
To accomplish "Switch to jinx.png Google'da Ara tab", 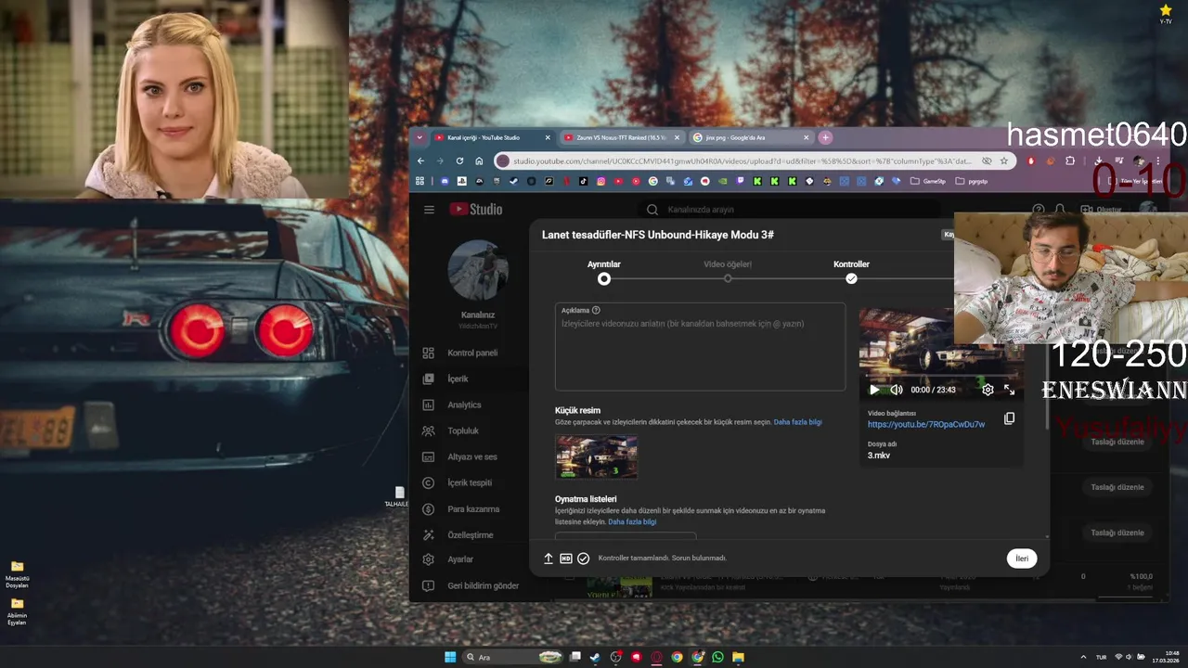I will (750, 137).
